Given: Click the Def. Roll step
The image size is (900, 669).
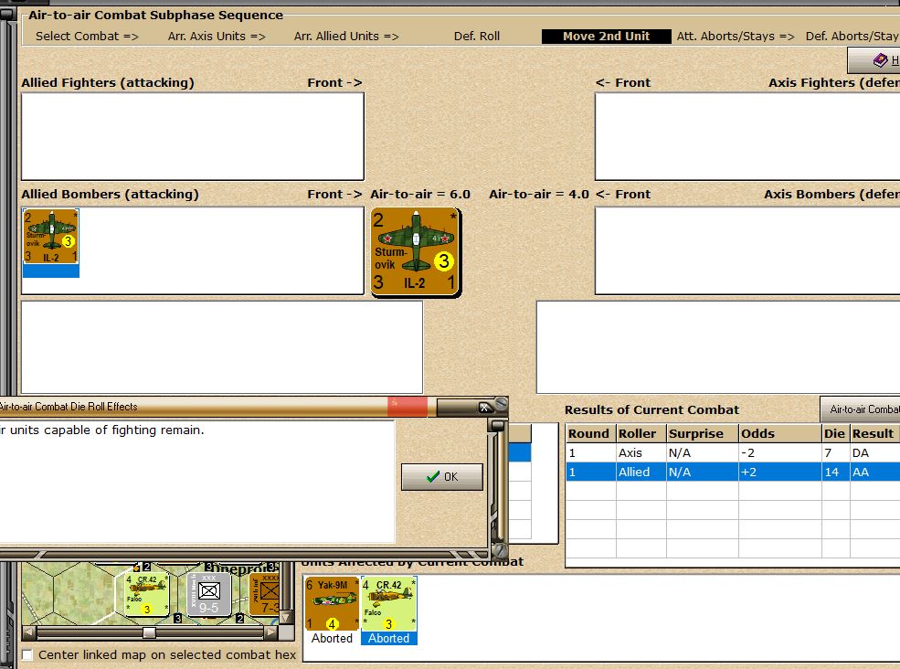Looking at the screenshot, I should 477,37.
